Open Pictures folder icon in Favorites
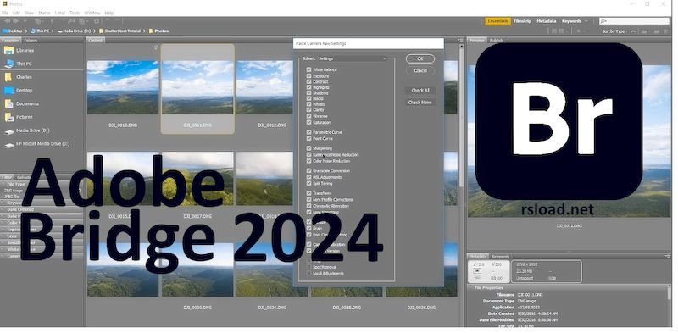Image resolution: width=678 pixels, height=333 pixels. (x=8, y=117)
